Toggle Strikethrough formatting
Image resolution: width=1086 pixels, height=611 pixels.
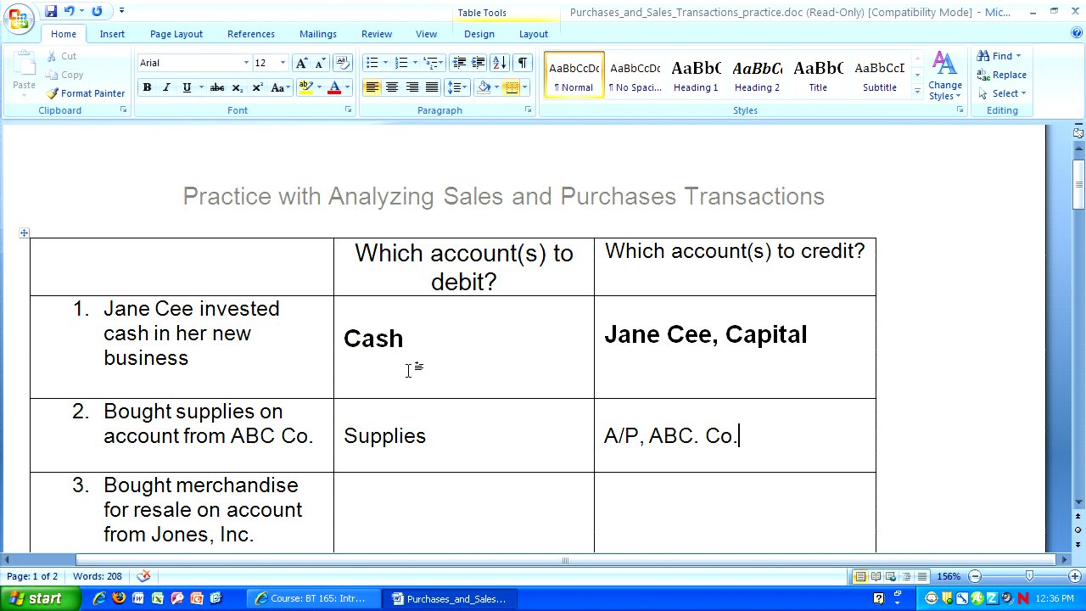217,87
